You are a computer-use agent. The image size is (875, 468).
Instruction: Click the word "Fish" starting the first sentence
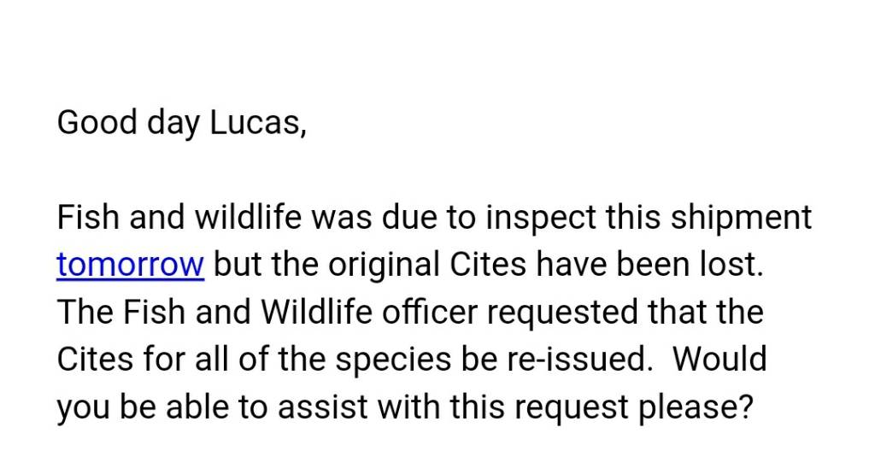88,218
